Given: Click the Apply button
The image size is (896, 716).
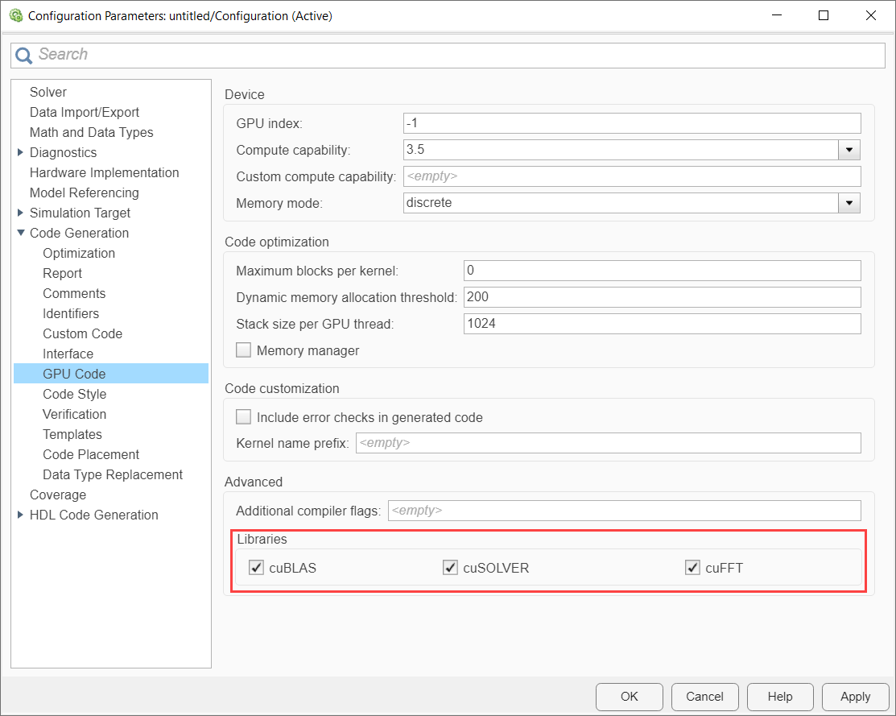Looking at the screenshot, I should point(855,697).
